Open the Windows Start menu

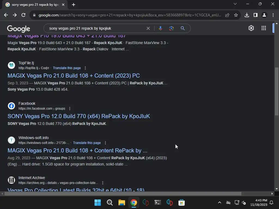tap(98, 202)
